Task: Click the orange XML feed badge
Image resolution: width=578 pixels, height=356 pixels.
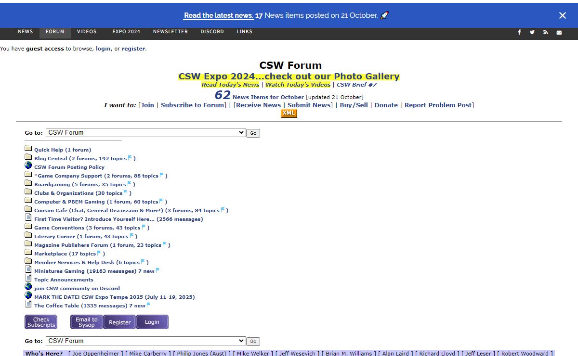Action: (x=289, y=113)
